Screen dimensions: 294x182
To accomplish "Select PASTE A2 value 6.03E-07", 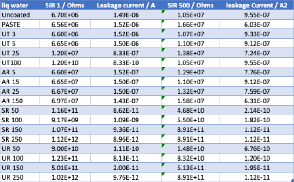I will point(257,25).
